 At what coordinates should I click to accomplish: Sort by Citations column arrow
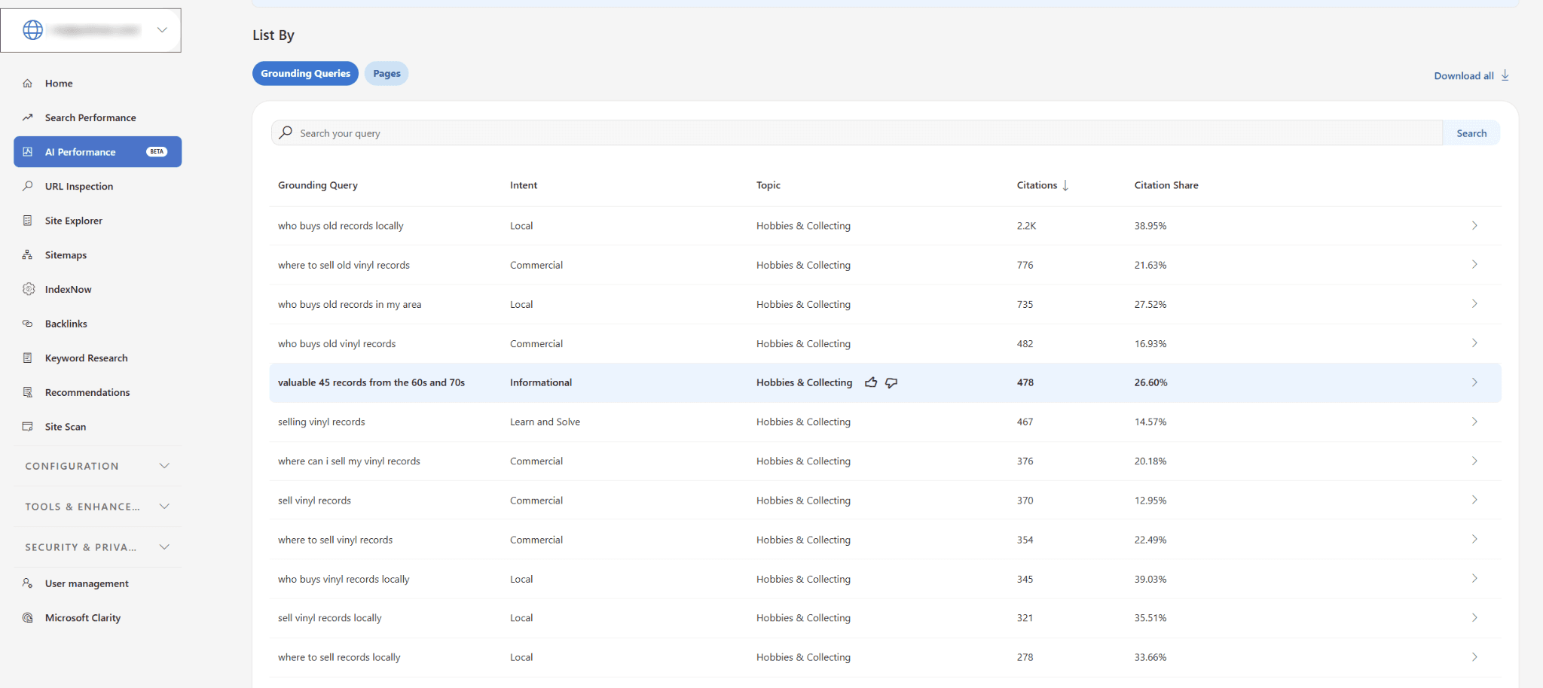pos(1065,185)
